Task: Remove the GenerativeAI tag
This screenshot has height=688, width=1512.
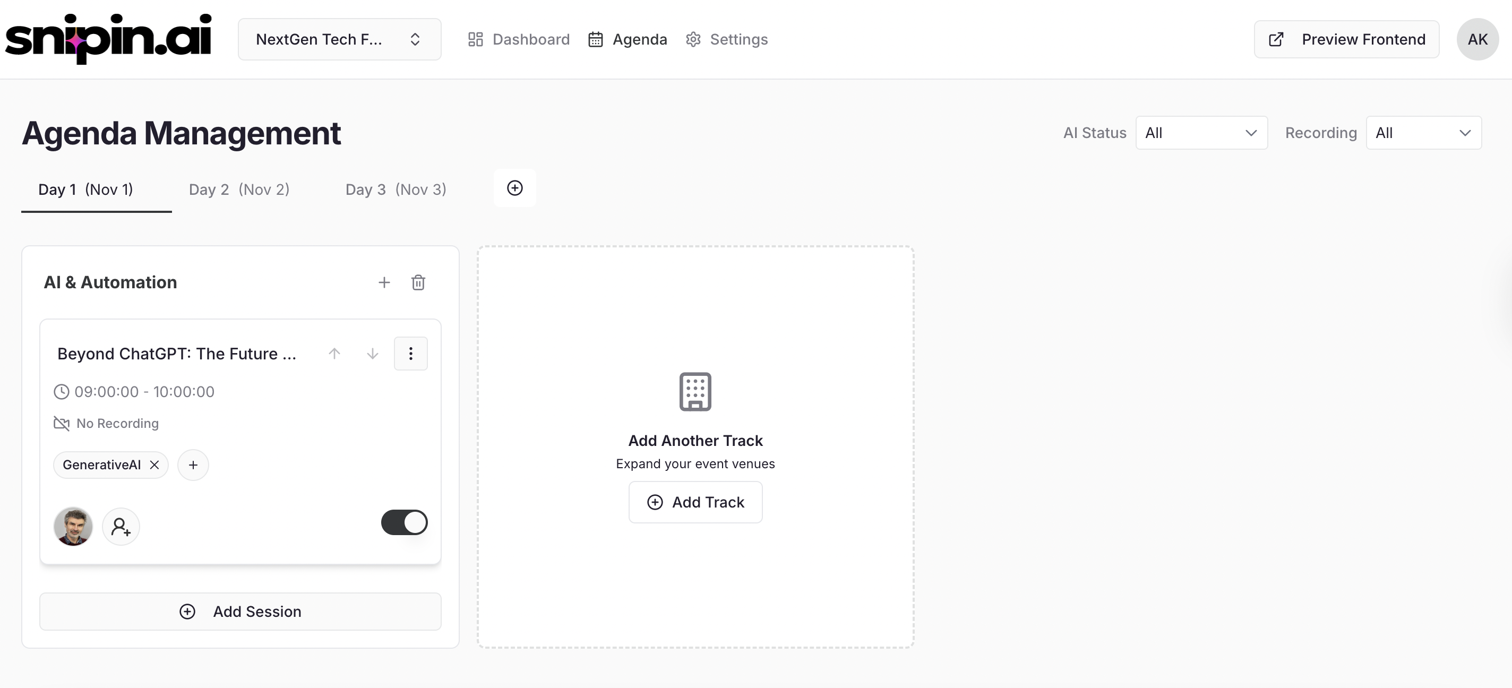Action: (154, 465)
